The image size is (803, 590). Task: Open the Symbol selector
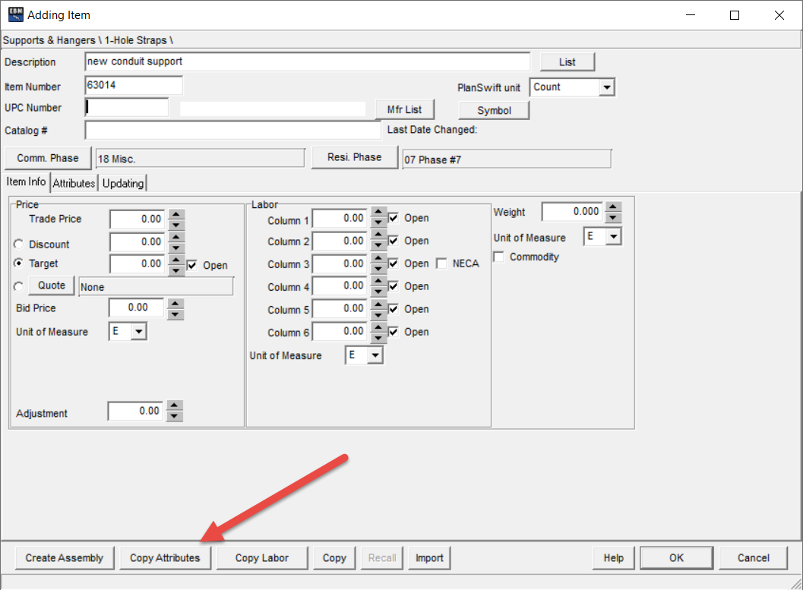tap(493, 110)
